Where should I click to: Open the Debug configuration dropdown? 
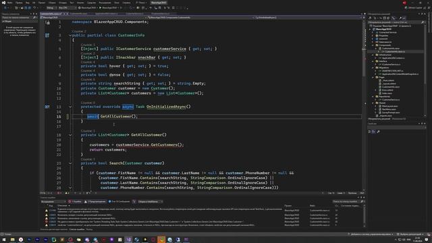tap(51, 7)
